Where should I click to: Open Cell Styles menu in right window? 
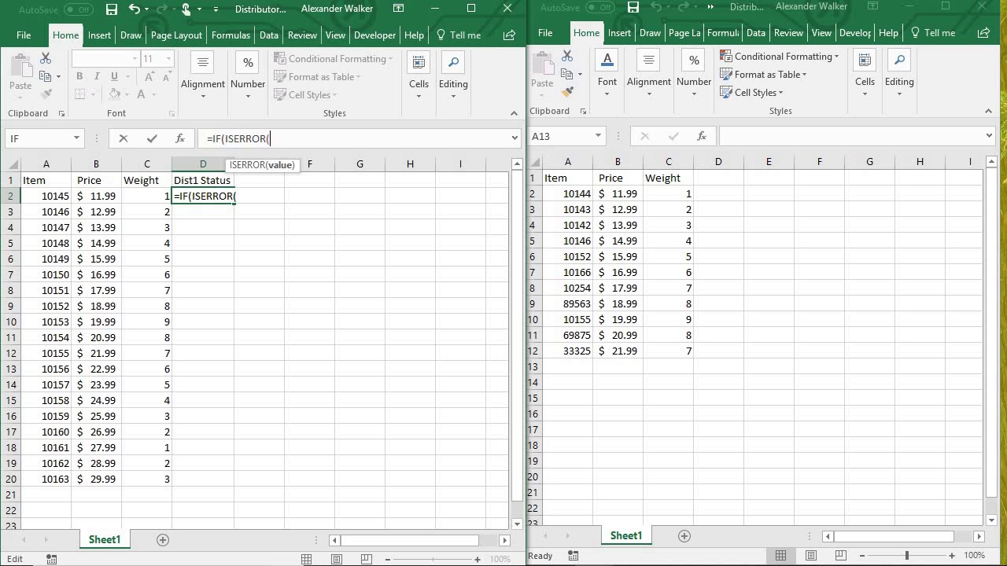point(752,93)
